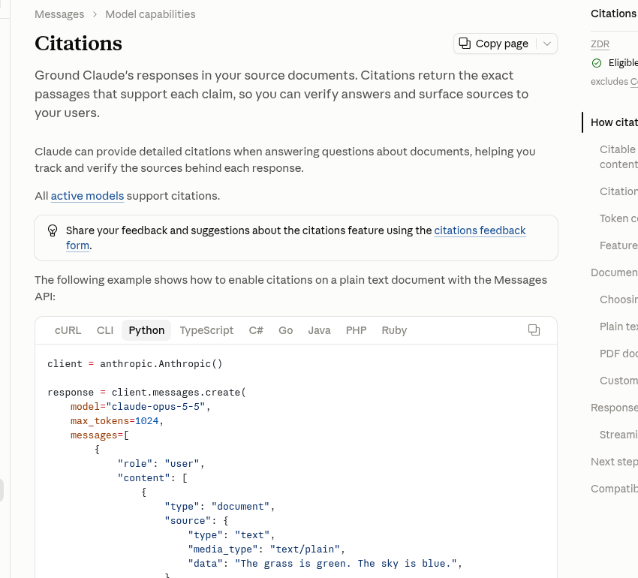The image size is (638, 578).
Task: Jump to the Token section in sidebar
Action: (618, 218)
